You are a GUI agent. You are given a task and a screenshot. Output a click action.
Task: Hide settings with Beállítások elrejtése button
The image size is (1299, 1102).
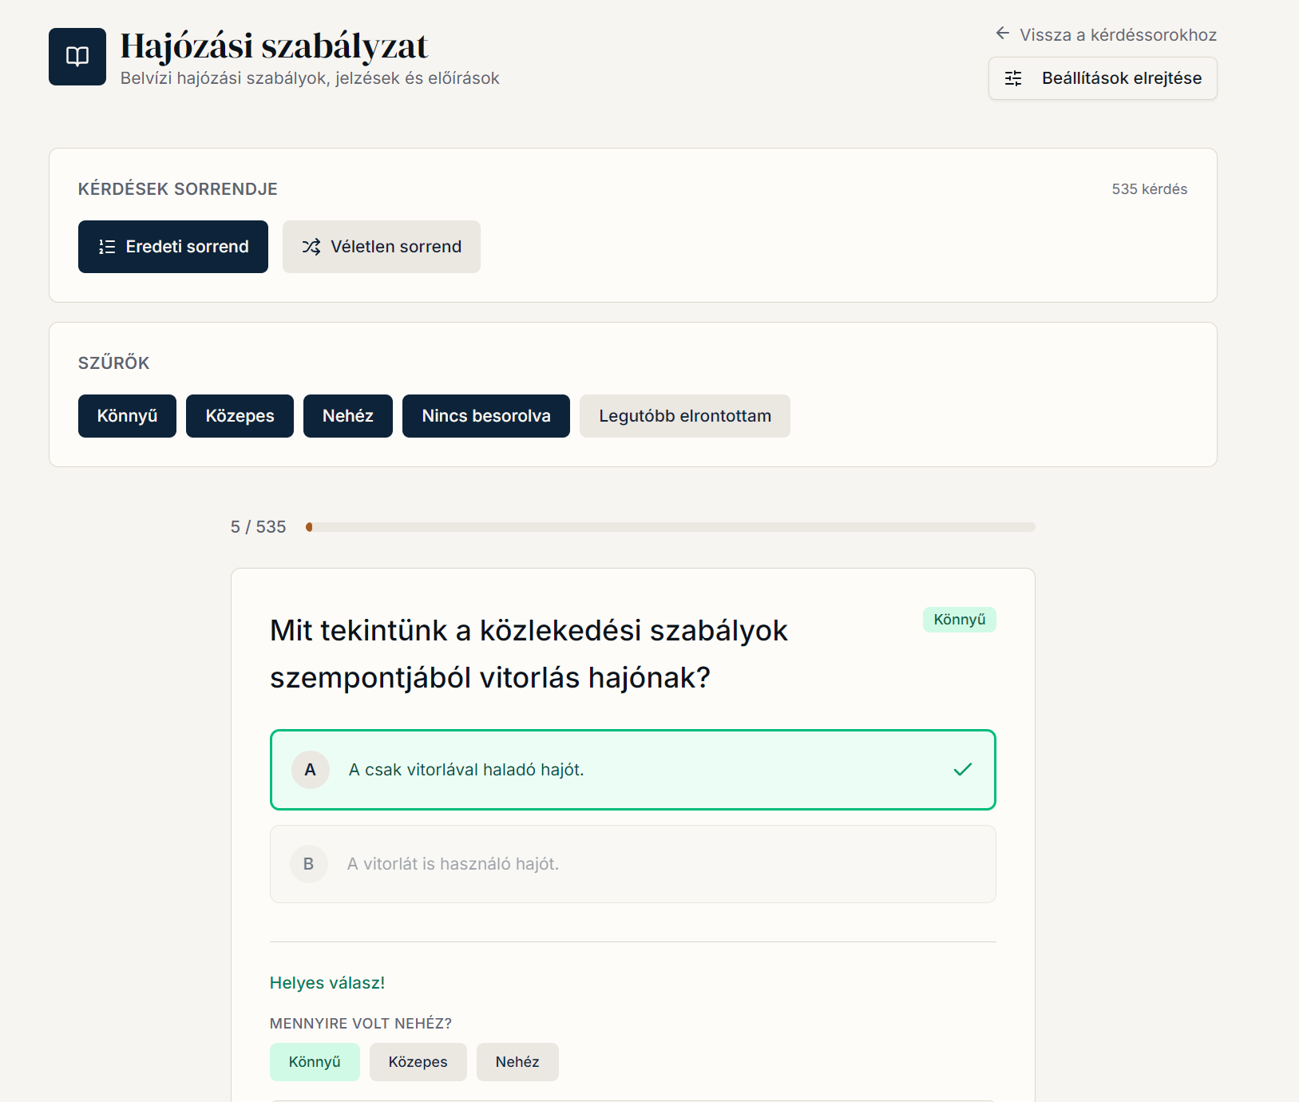pos(1103,78)
